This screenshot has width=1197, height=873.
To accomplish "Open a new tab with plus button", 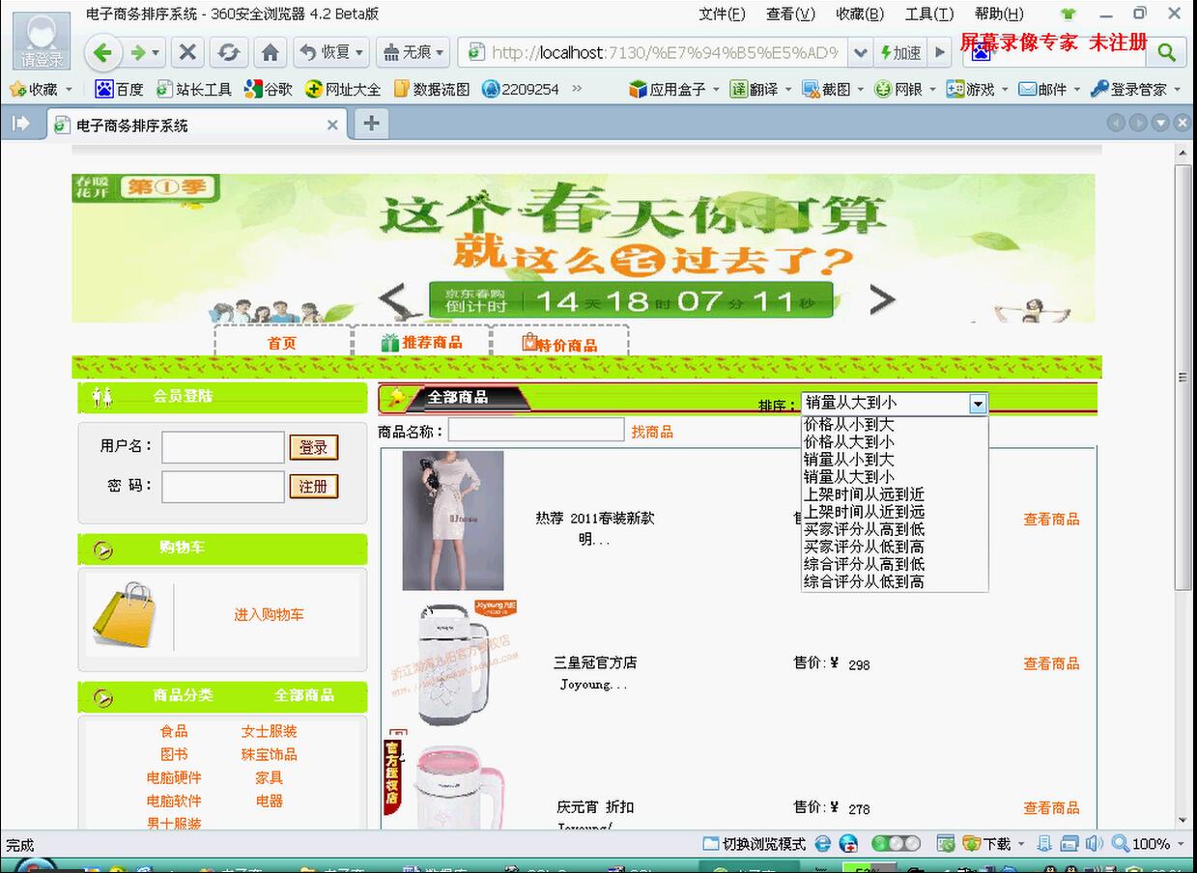I will tap(371, 124).
